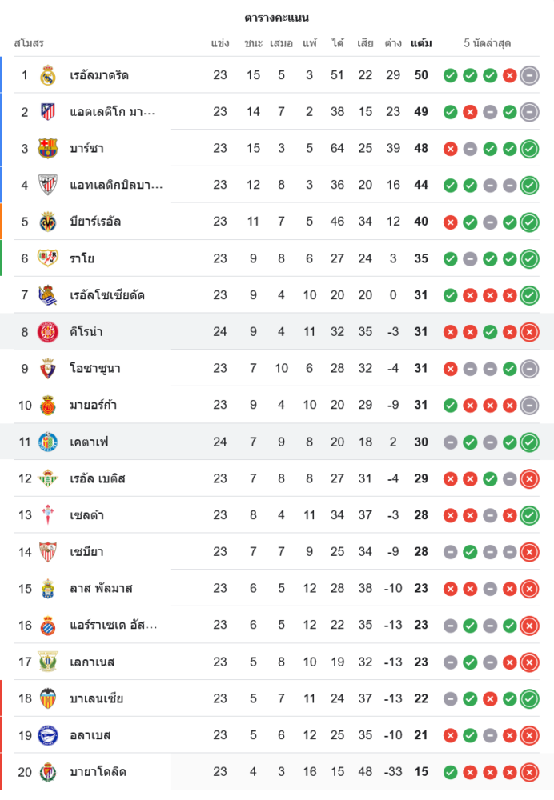The height and width of the screenshot is (800, 554).
Task: Click the Rayo Vallecano crest icon
Action: [x=48, y=258]
